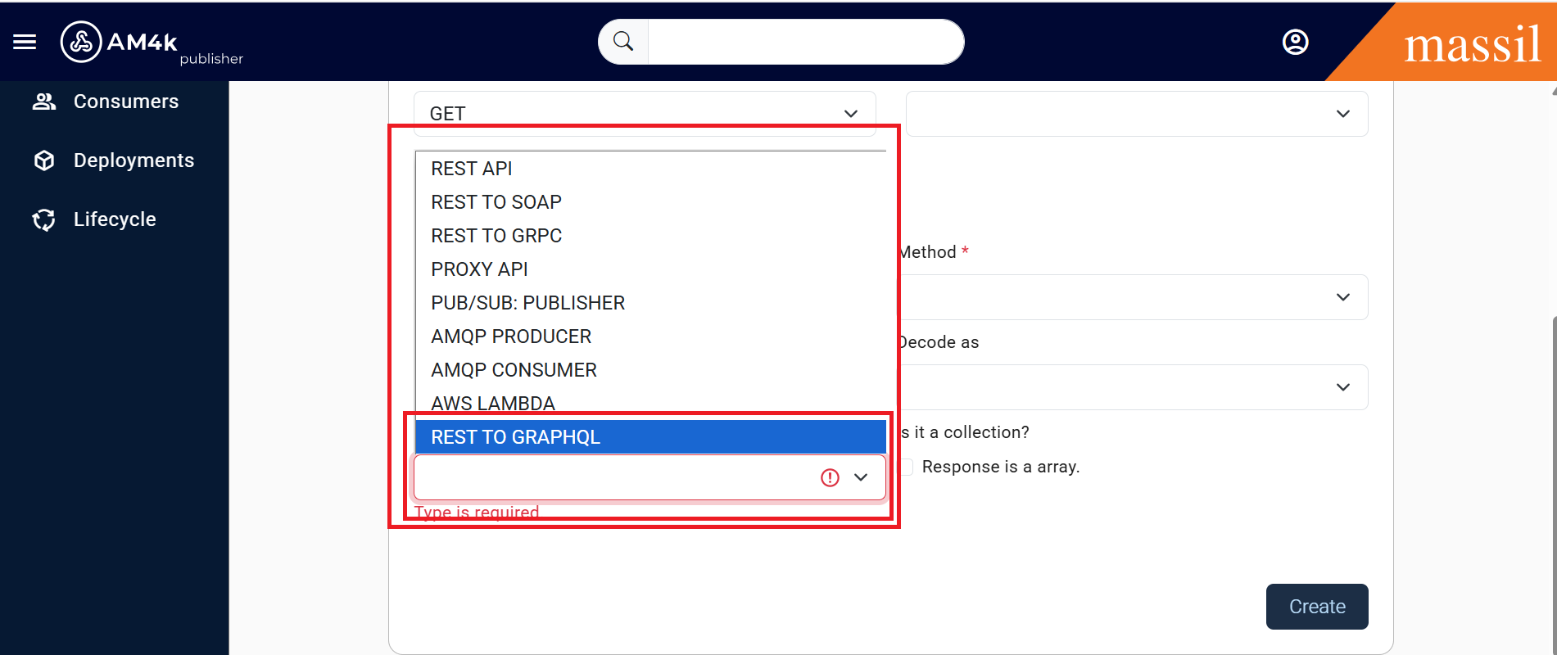Open the user profile account icon

coord(1295,42)
